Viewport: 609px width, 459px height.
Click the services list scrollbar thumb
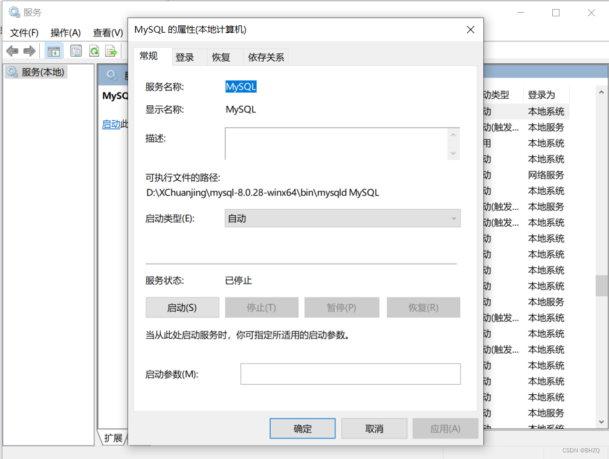[601, 285]
